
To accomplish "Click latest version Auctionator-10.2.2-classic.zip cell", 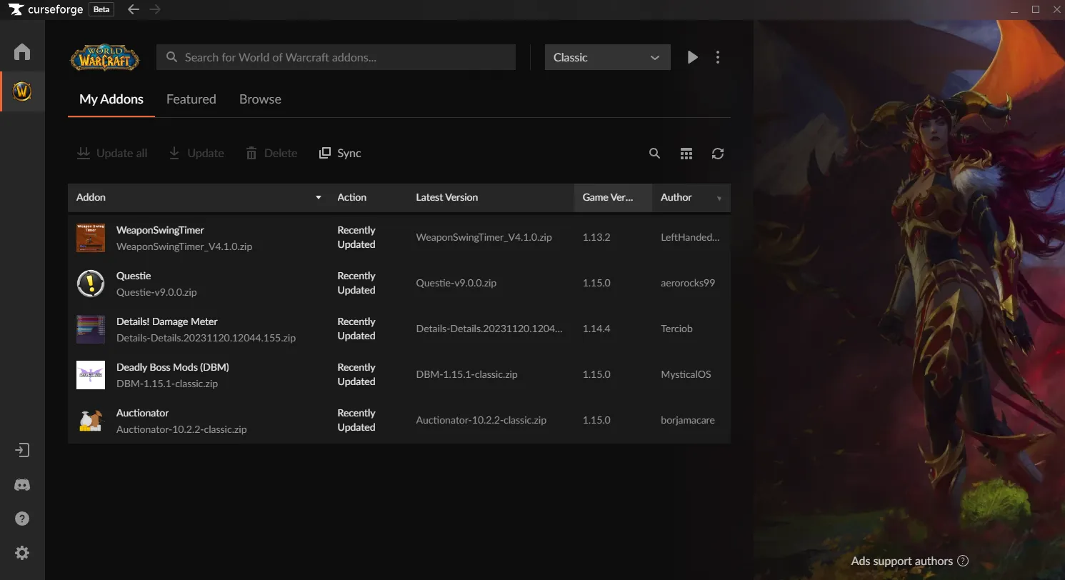I will [481, 420].
